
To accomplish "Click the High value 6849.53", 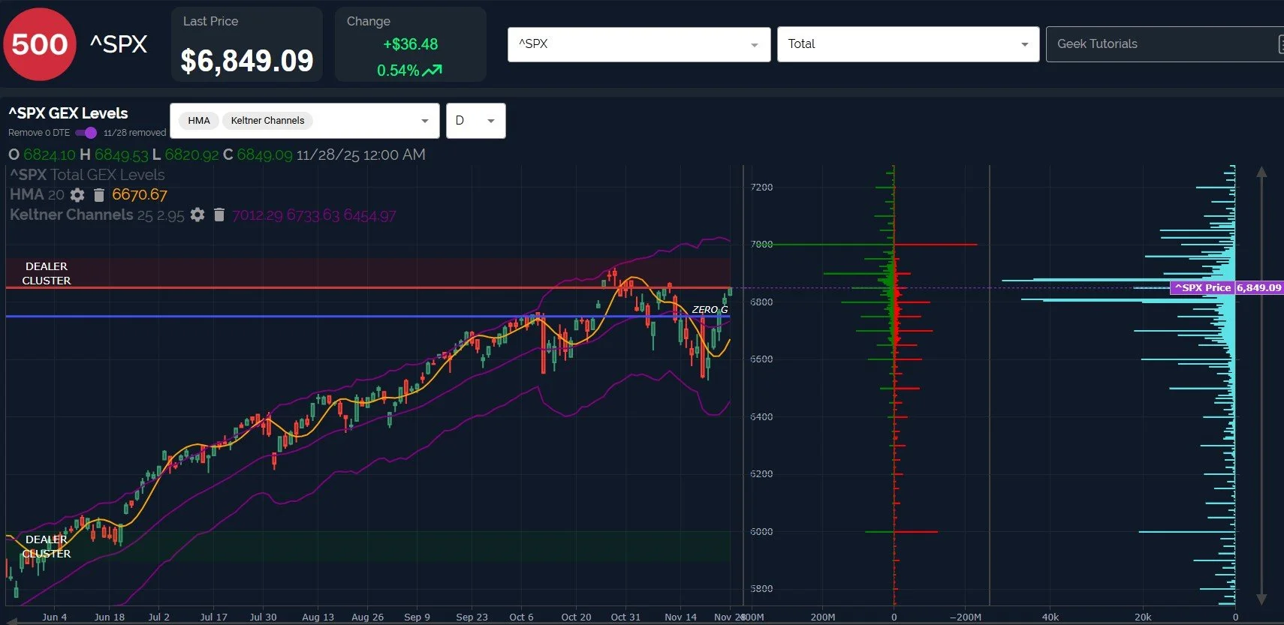I will click(122, 155).
